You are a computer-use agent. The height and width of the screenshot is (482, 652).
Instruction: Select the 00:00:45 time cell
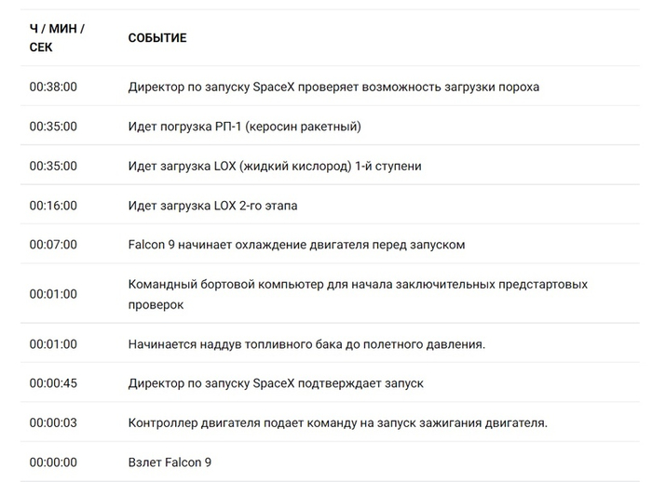[53, 383]
